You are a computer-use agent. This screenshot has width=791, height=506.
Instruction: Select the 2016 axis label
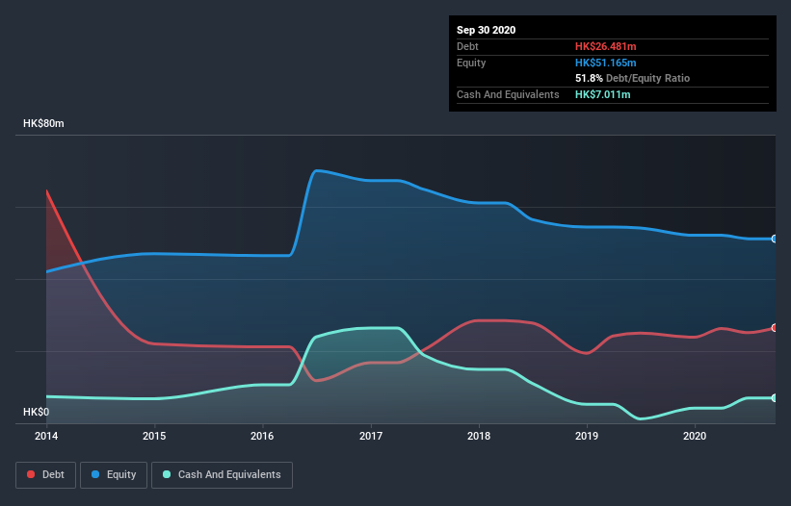[x=262, y=436]
